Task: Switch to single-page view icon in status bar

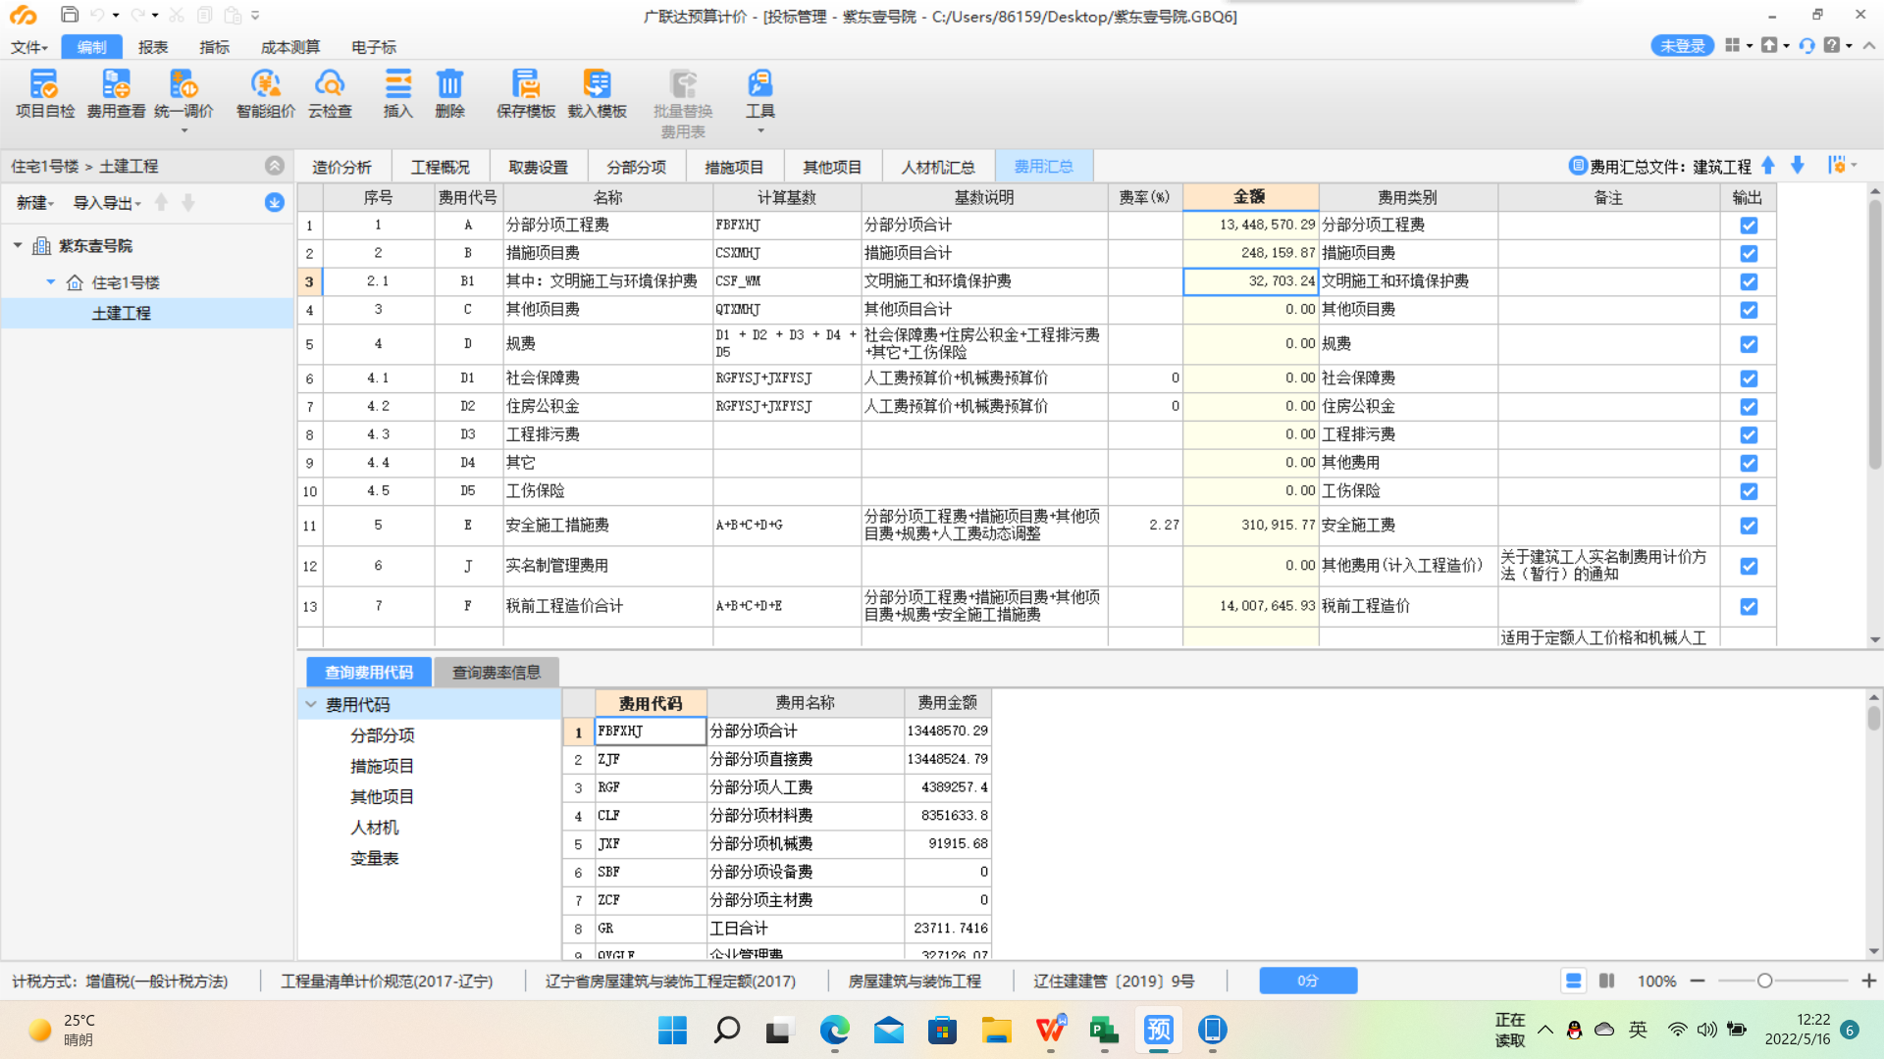Action: point(1573,981)
